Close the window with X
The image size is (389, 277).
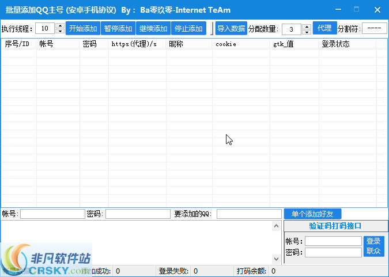pos(377,10)
